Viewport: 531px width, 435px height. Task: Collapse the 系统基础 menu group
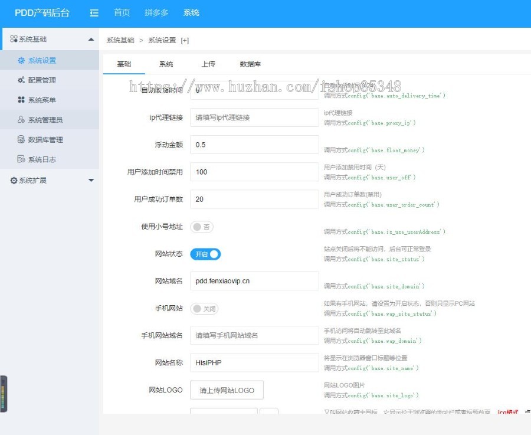(91, 39)
